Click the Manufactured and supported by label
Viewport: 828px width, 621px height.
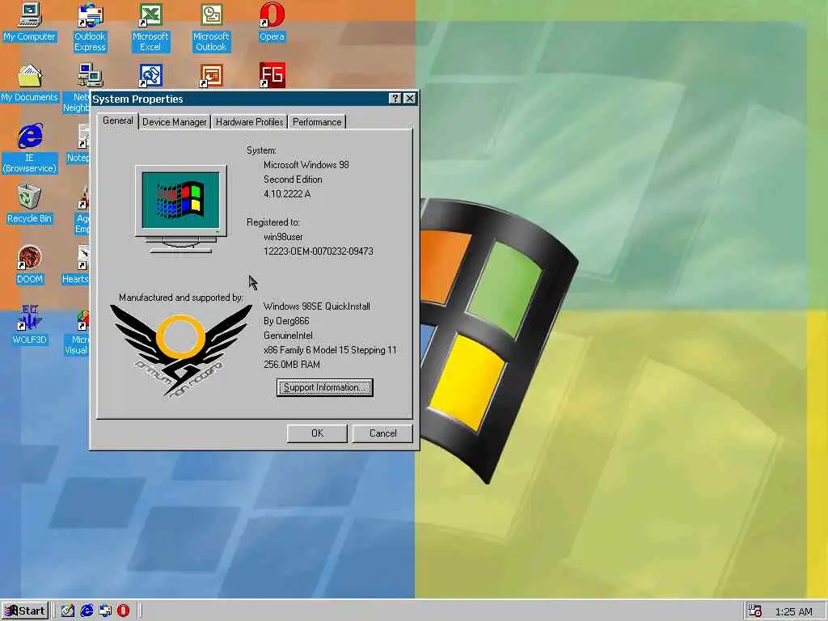pyautogui.click(x=180, y=298)
